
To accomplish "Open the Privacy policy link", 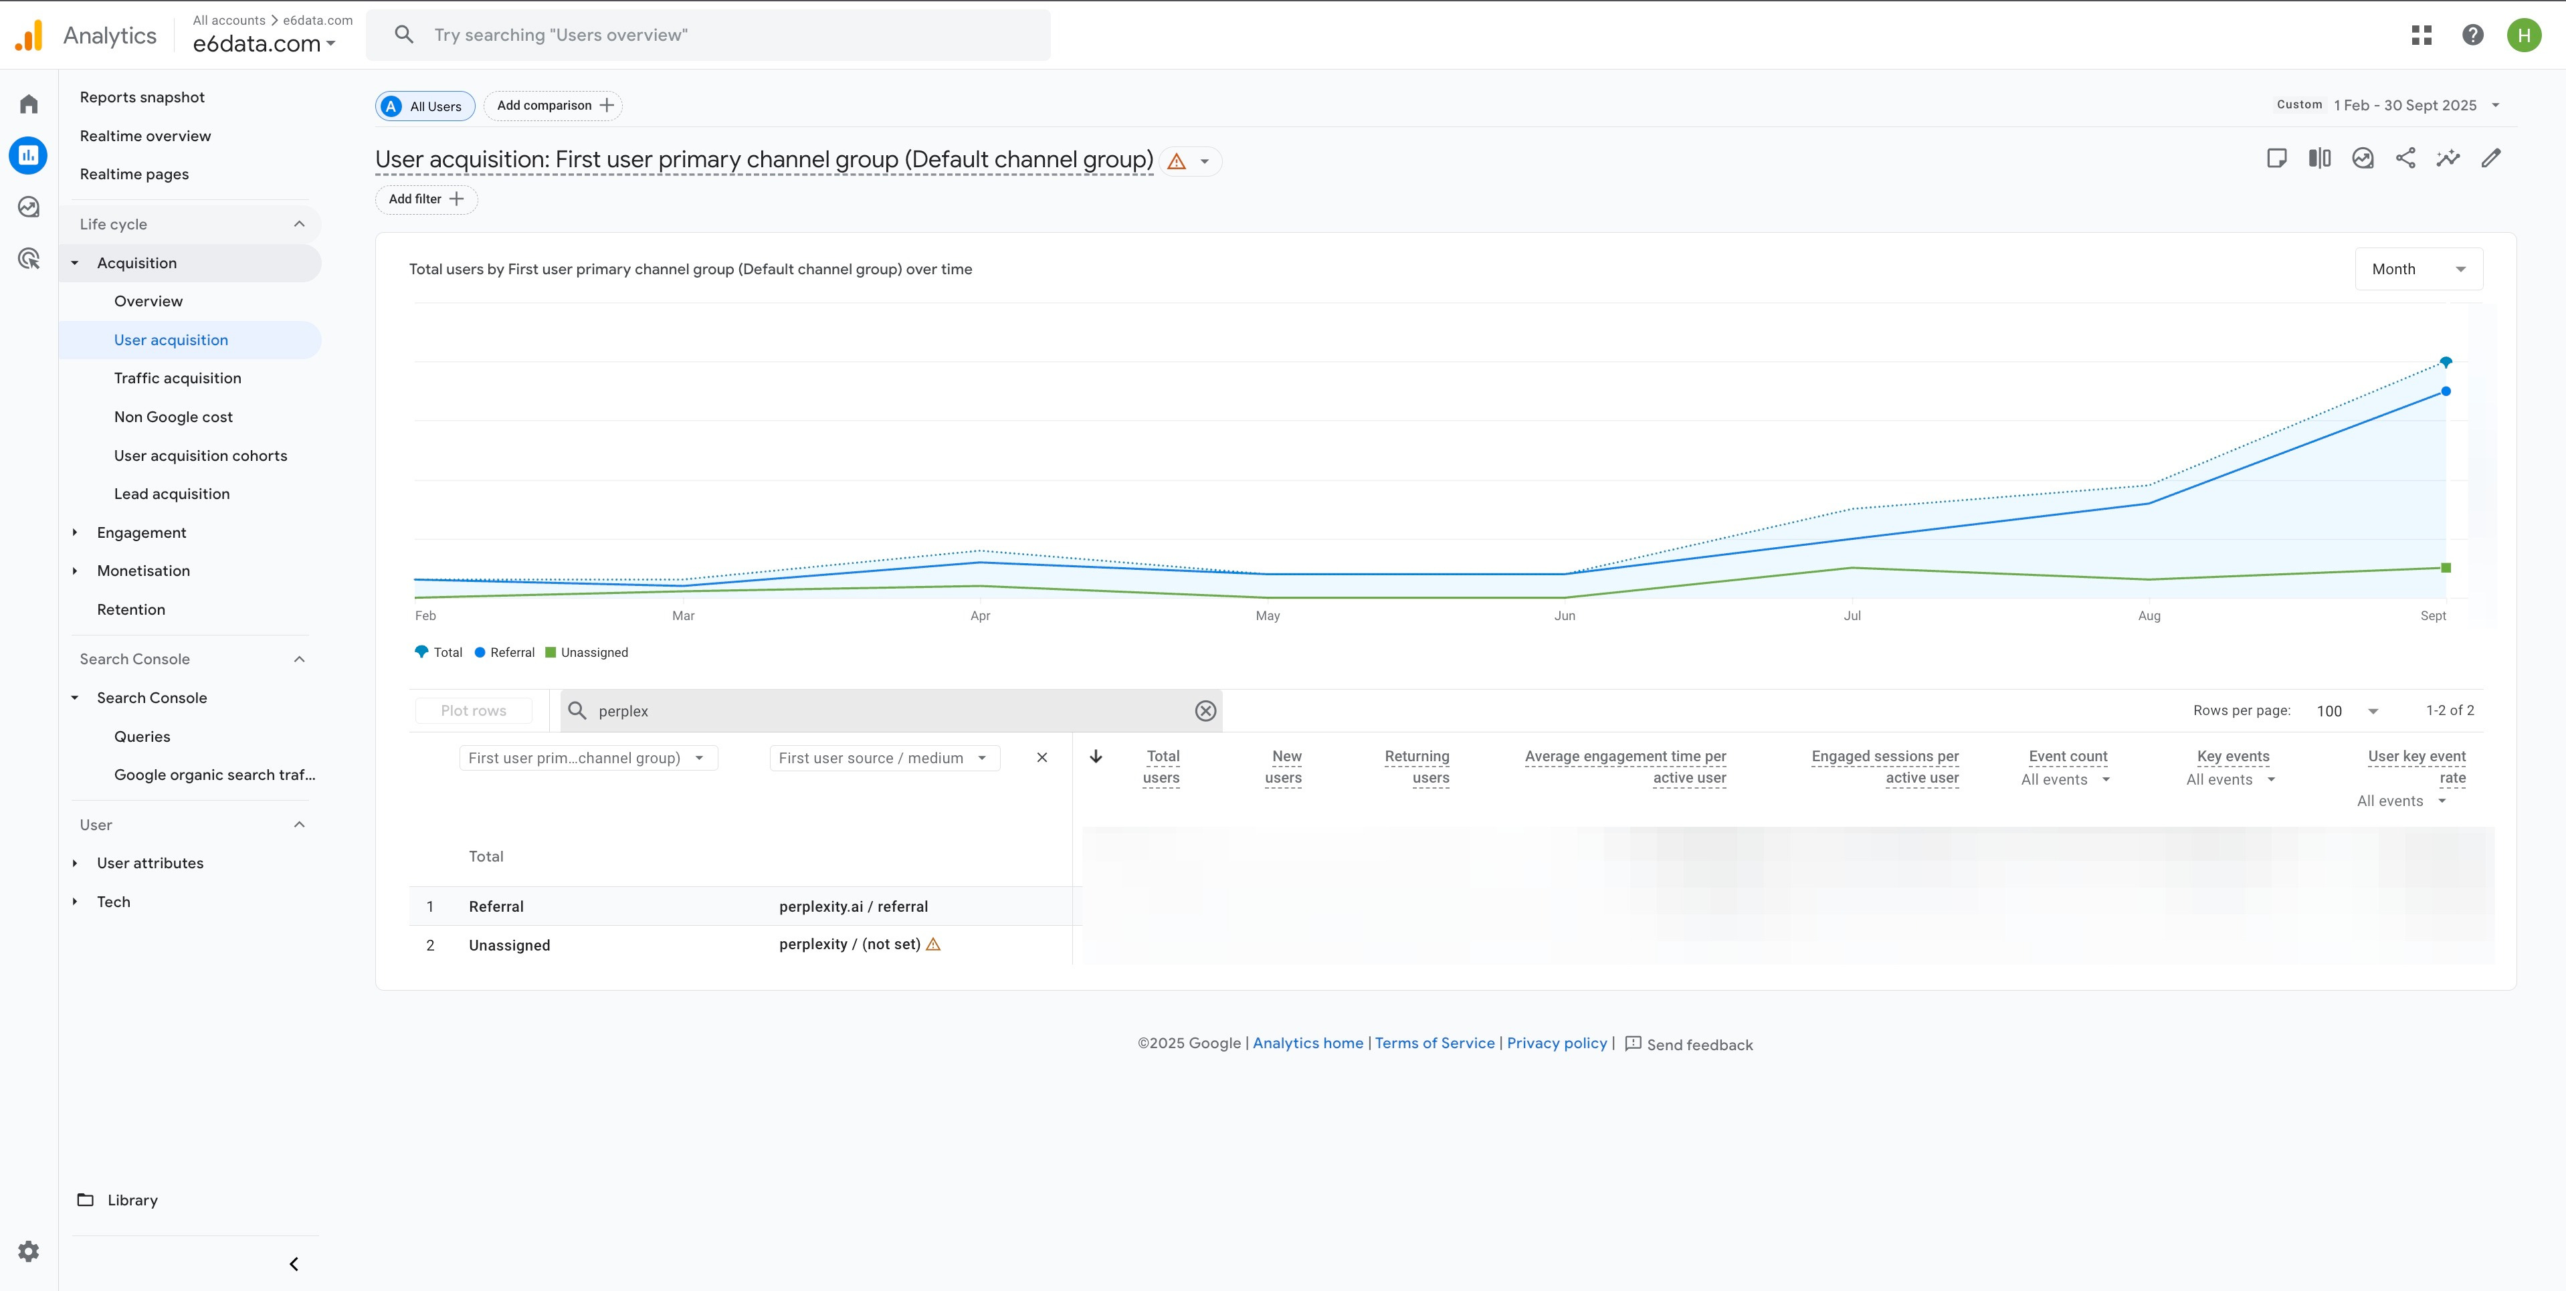I will [x=1556, y=1043].
